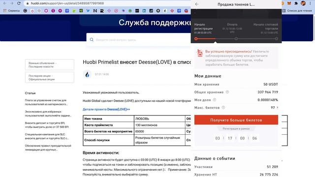Open the puzzle-piece extensions menu

pyautogui.click(x=296, y=3)
